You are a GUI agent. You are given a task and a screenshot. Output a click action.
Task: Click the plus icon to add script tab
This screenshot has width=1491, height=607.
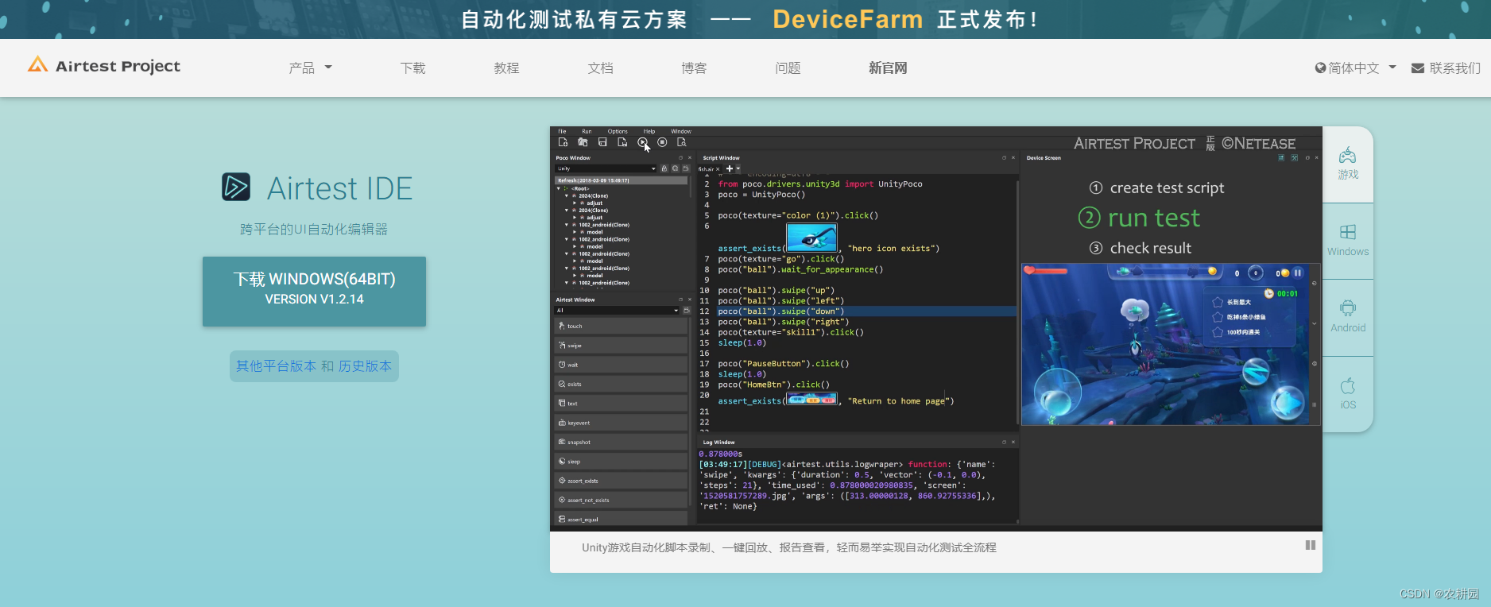point(730,168)
